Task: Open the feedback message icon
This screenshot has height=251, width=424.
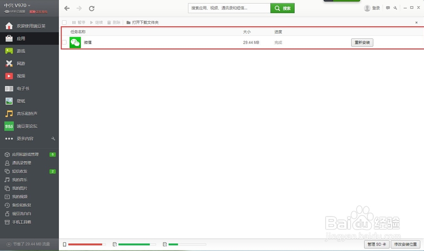Action: pyautogui.click(x=388, y=8)
